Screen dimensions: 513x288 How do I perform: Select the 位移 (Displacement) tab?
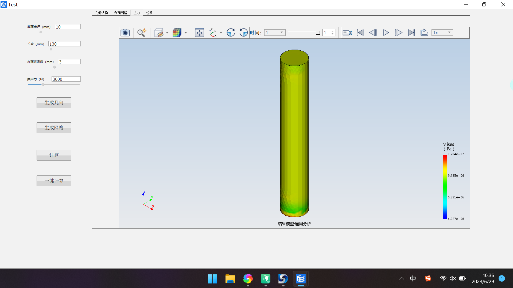click(150, 13)
